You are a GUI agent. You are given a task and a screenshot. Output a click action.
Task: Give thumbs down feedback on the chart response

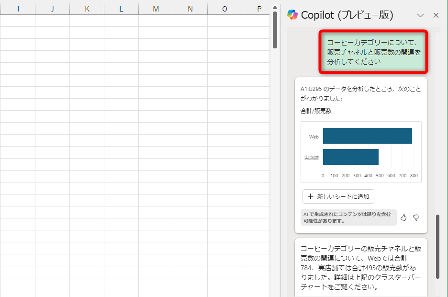point(416,217)
